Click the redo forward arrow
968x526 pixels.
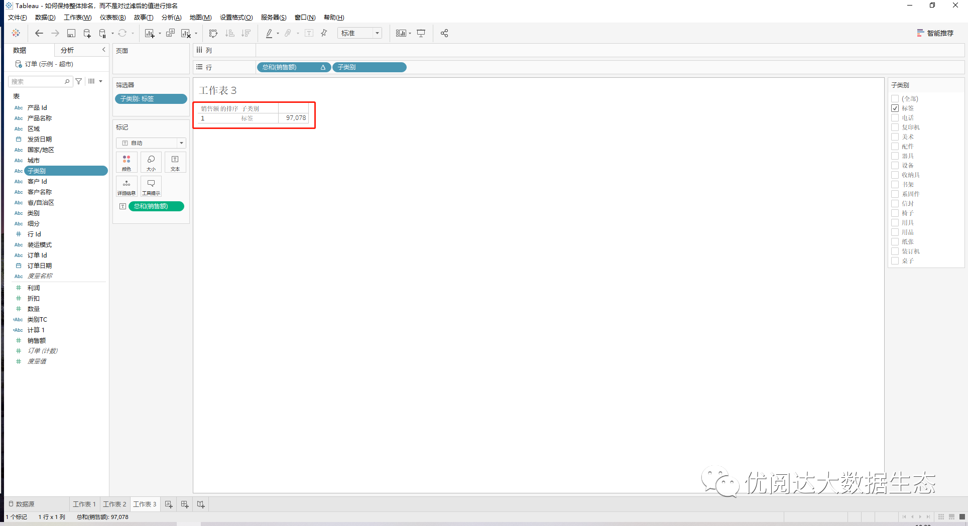pyautogui.click(x=55, y=33)
